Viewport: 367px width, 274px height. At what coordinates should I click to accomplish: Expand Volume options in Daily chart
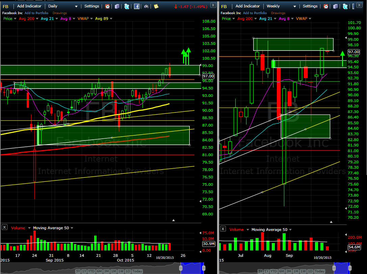click(29, 228)
